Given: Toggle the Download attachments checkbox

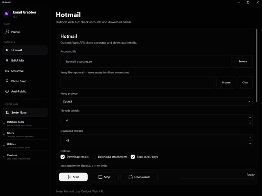Looking at the screenshot, I should 94,157.
